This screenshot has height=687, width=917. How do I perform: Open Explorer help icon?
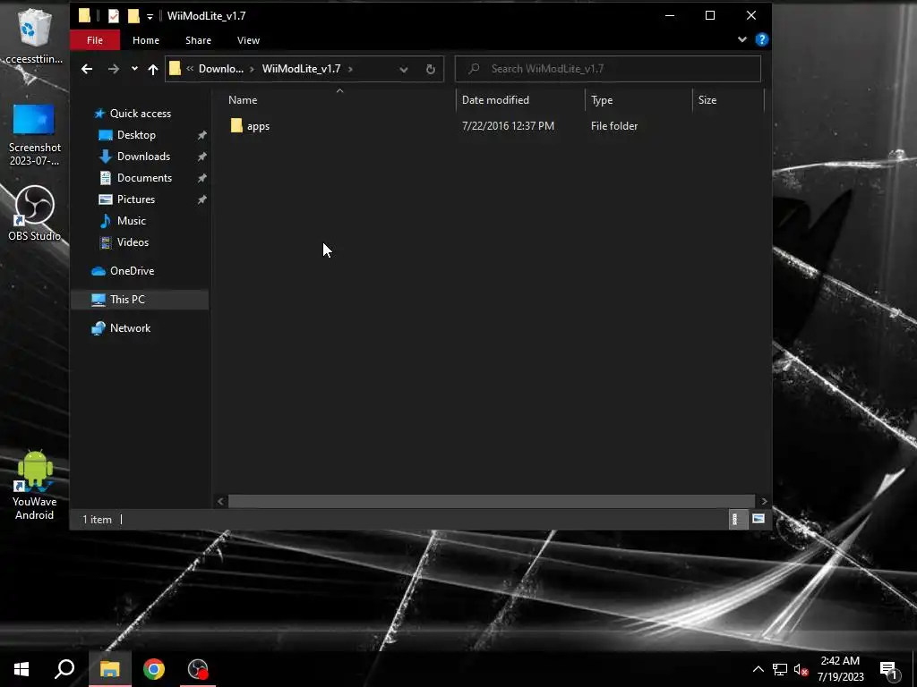point(761,39)
